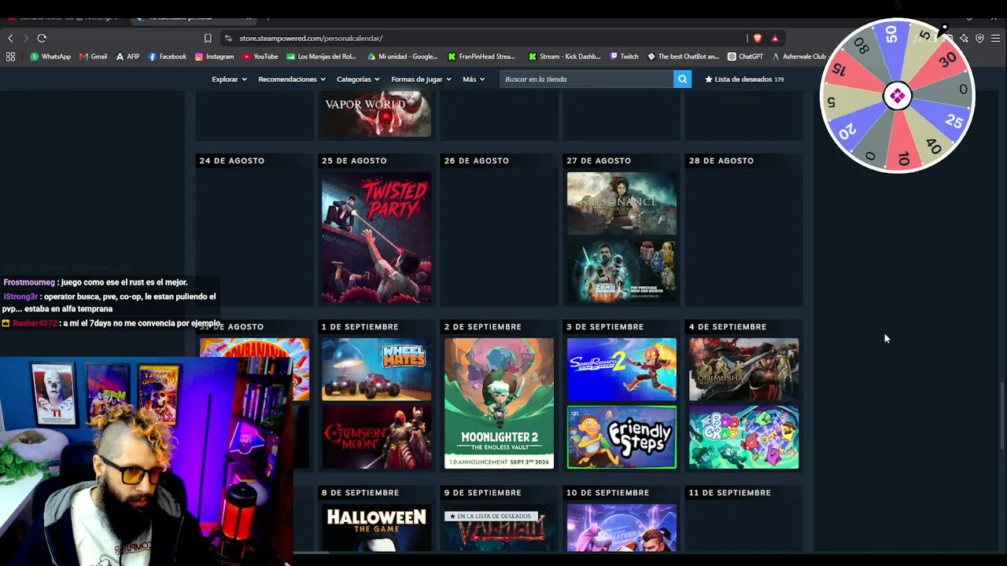Open the SpeedRunners 2 game thumbnail

pyautogui.click(x=622, y=369)
